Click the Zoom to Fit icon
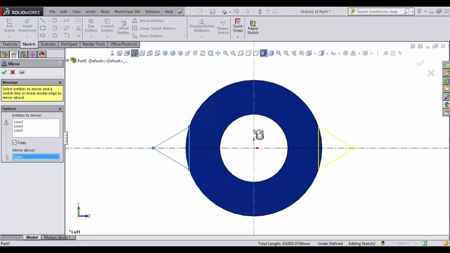Image resolution: width=450 pixels, height=253 pixels. [225, 53]
